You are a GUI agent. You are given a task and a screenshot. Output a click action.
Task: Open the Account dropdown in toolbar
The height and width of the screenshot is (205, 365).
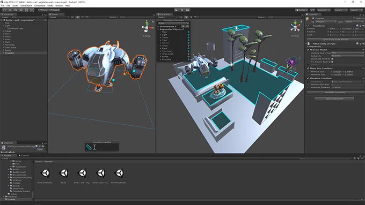click(324, 10)
